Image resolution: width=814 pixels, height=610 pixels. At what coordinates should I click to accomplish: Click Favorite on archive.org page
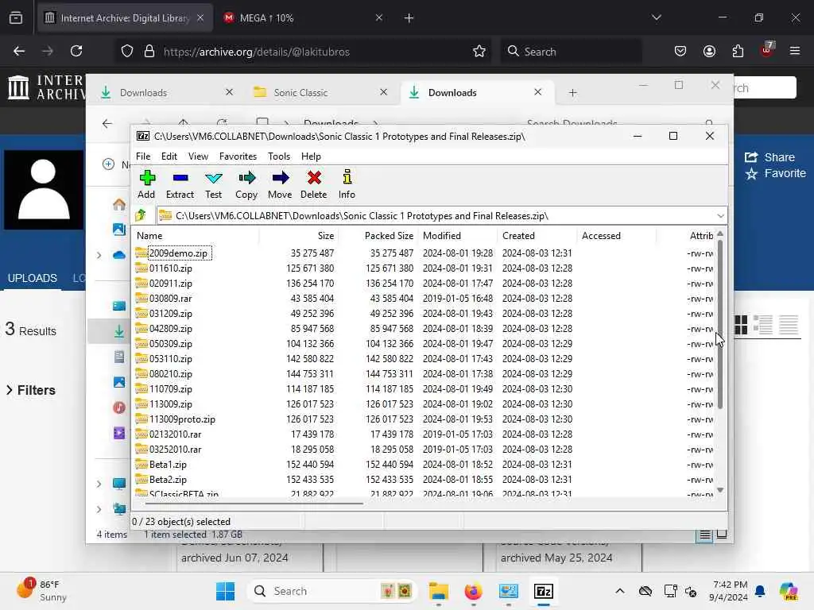coord(776,173)
